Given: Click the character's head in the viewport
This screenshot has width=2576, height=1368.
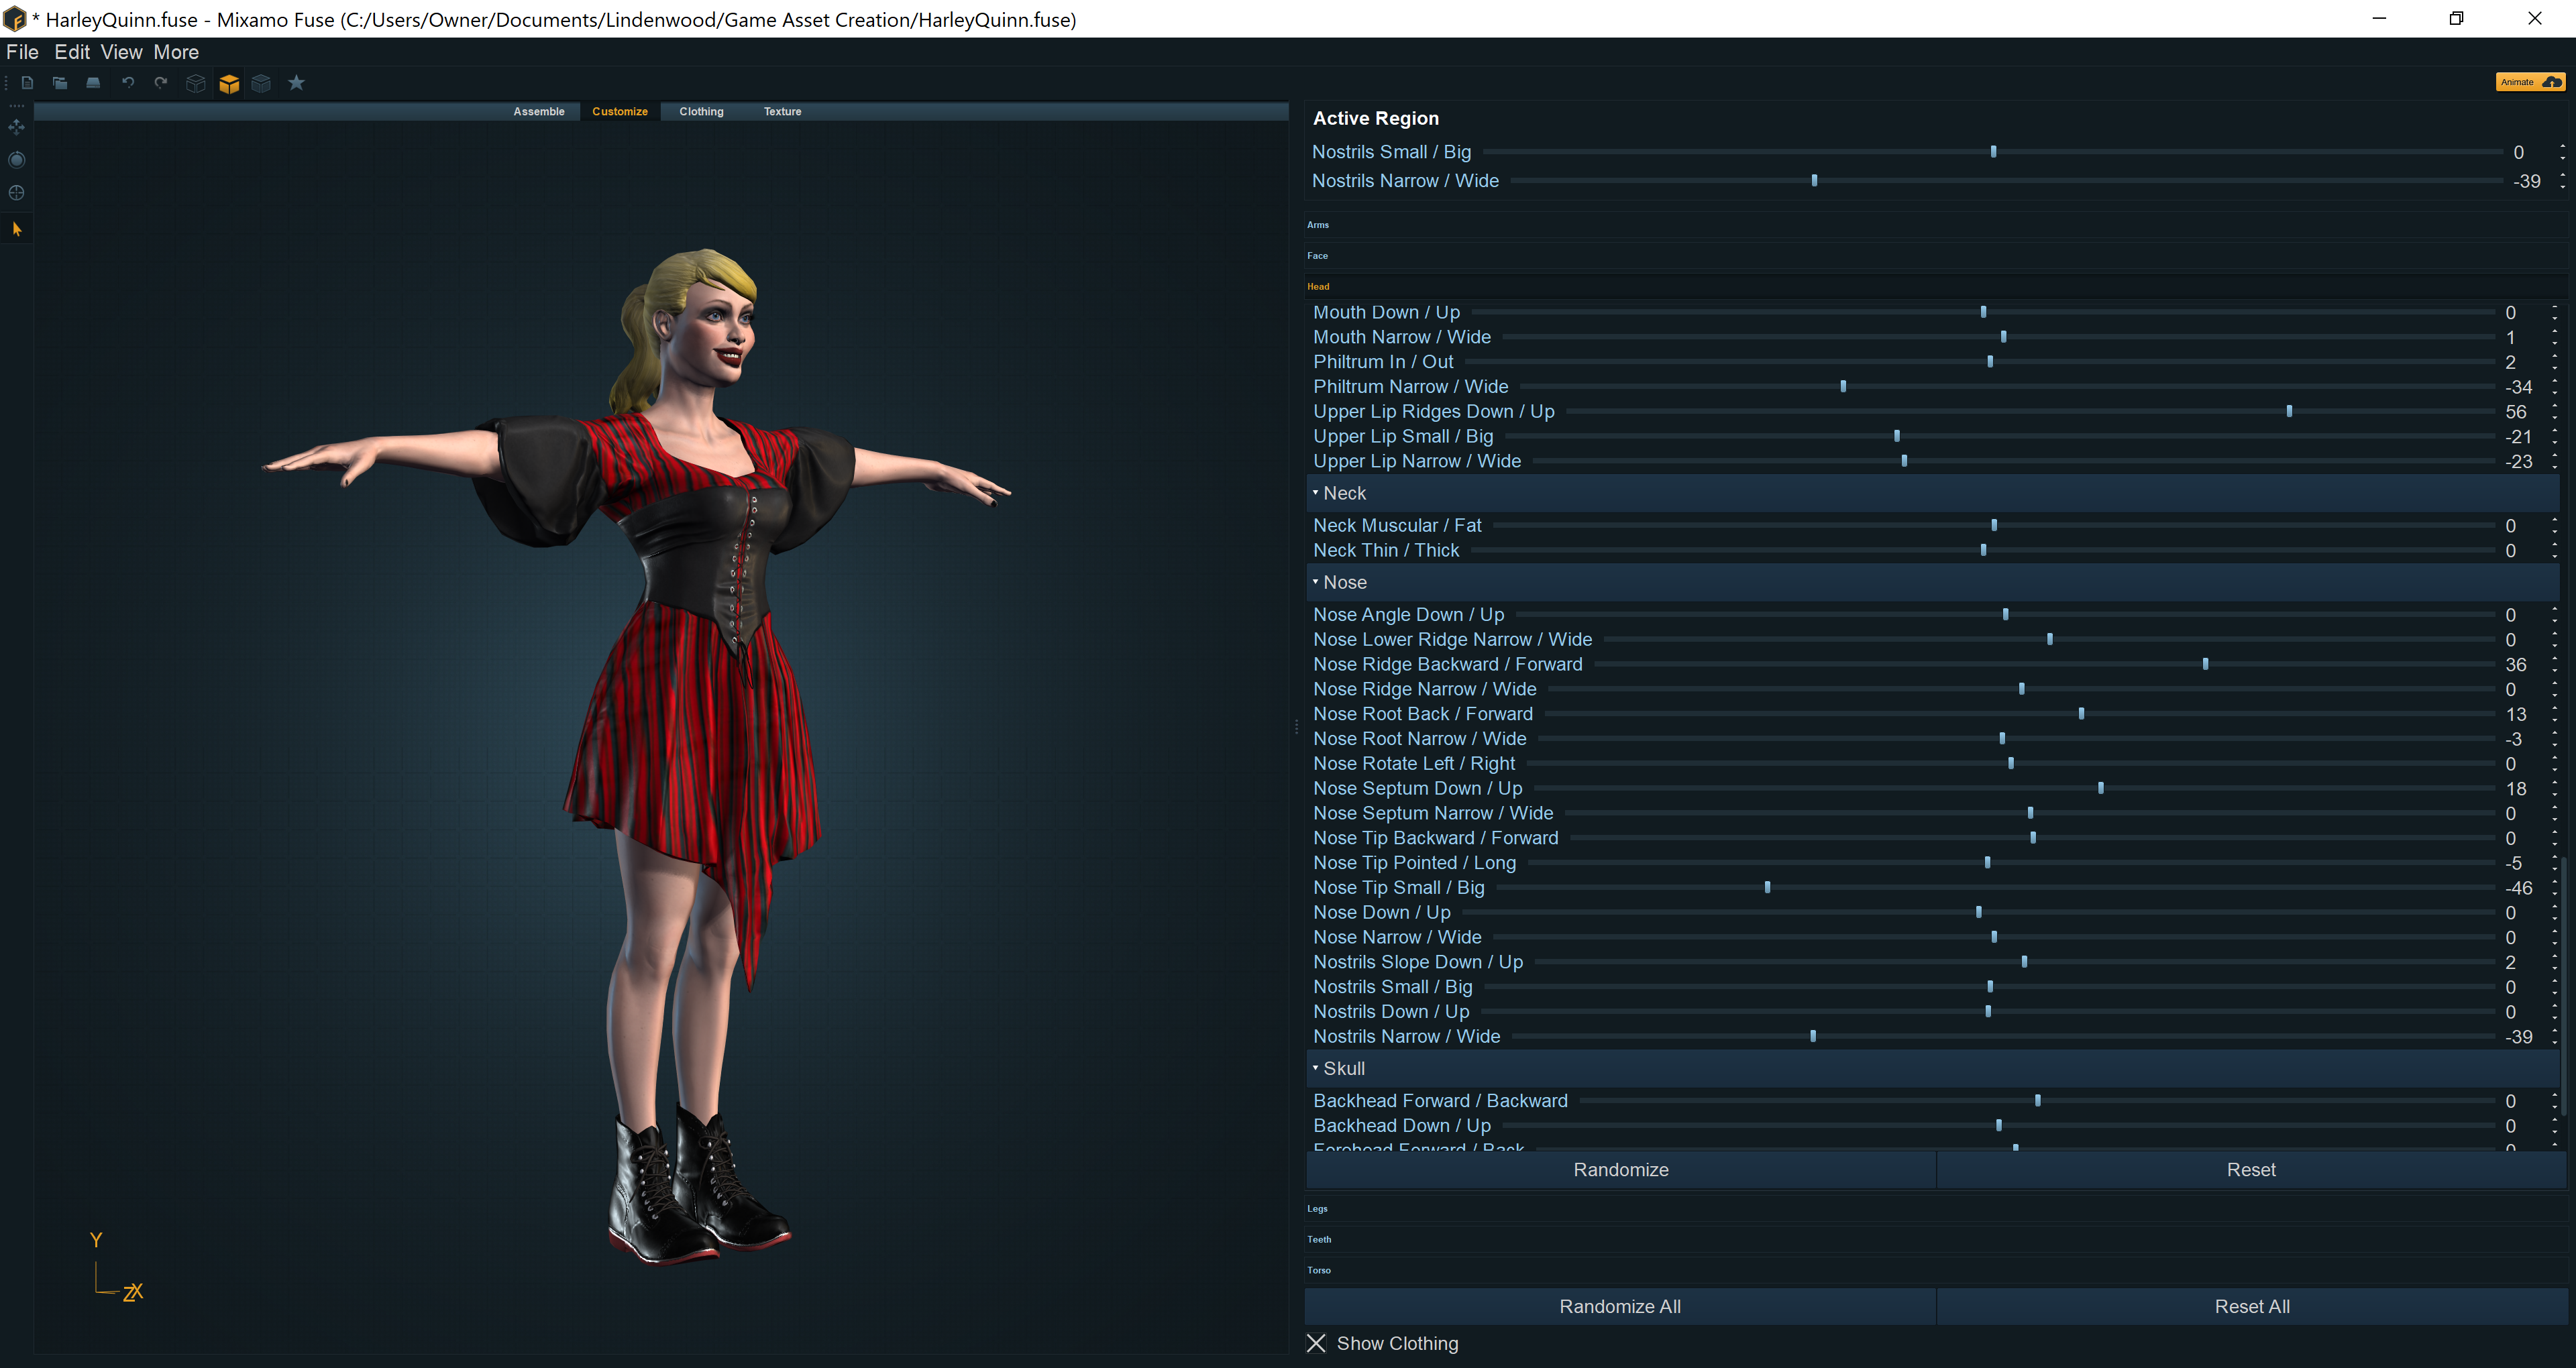Looking at the screenshot, I should [x=705, y=320].
